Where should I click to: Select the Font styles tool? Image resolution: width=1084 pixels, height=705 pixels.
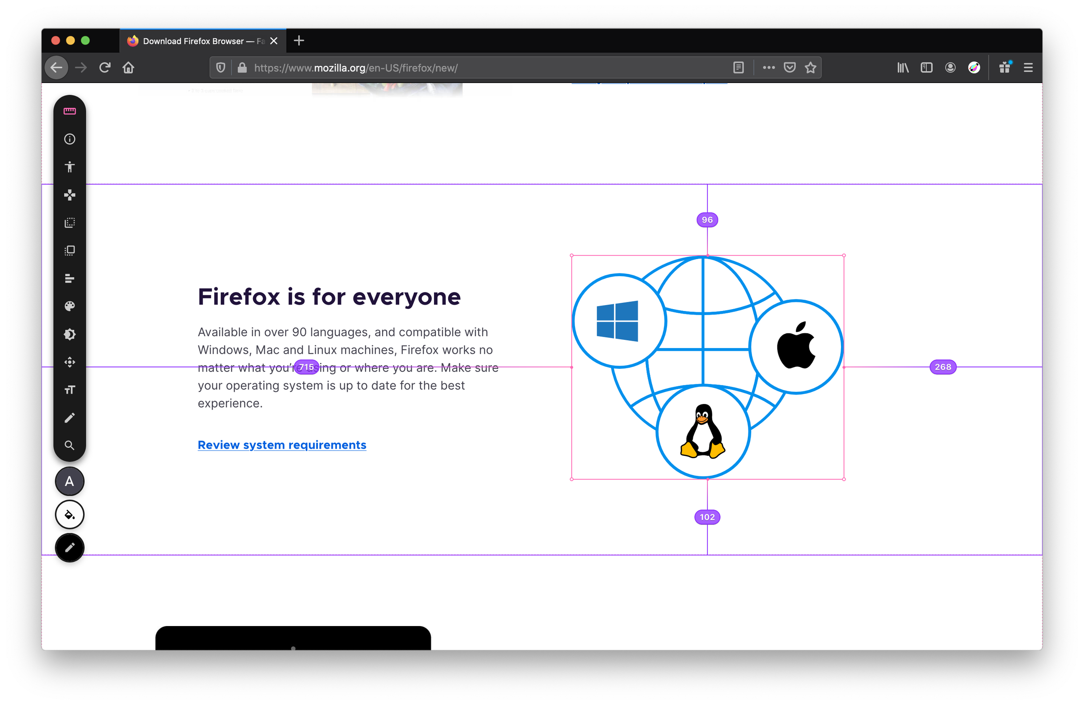[70, 390]
